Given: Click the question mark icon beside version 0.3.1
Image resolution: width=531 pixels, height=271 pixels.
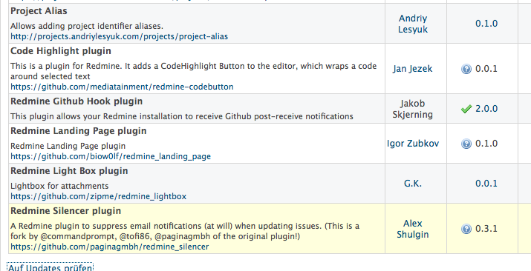Looking at the screenshot, I should click(466, 229).
